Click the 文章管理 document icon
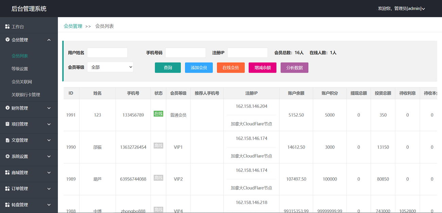 7,140
